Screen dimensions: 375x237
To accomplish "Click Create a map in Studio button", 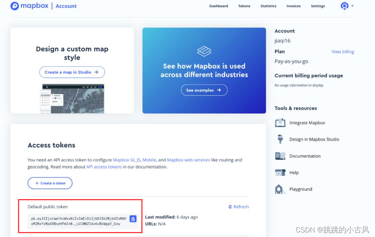I will click(72, 72).
